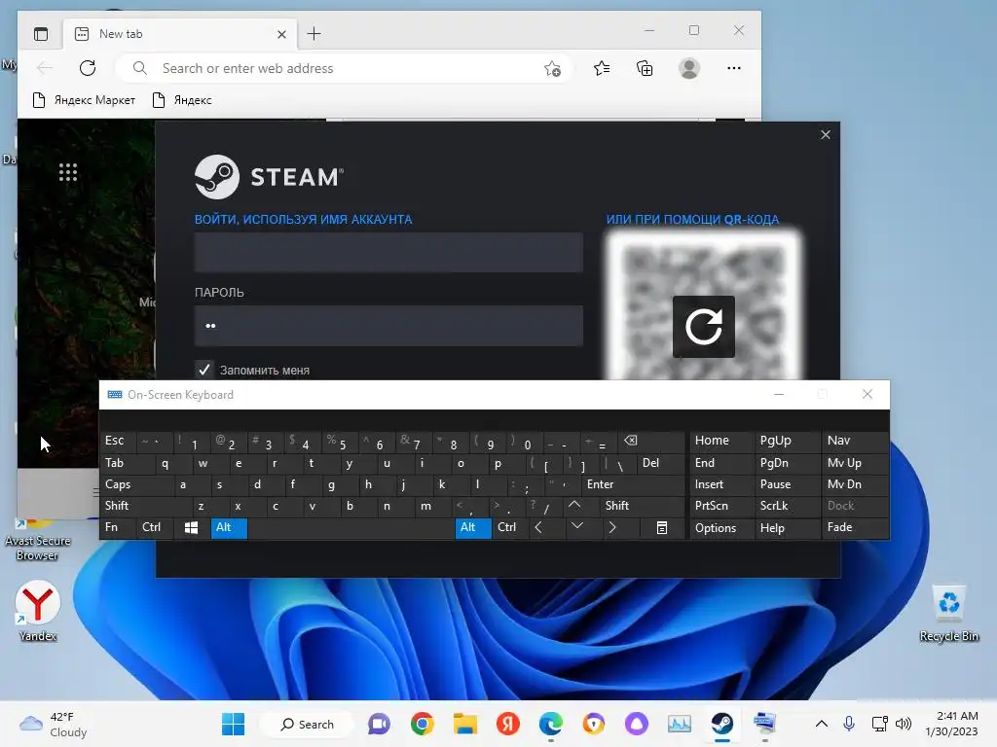Image resolution: width=997 pixels, height=747 pixels.
Task: Click the up arrow key on On-Screen Keyboard
Action: point(574,505)
